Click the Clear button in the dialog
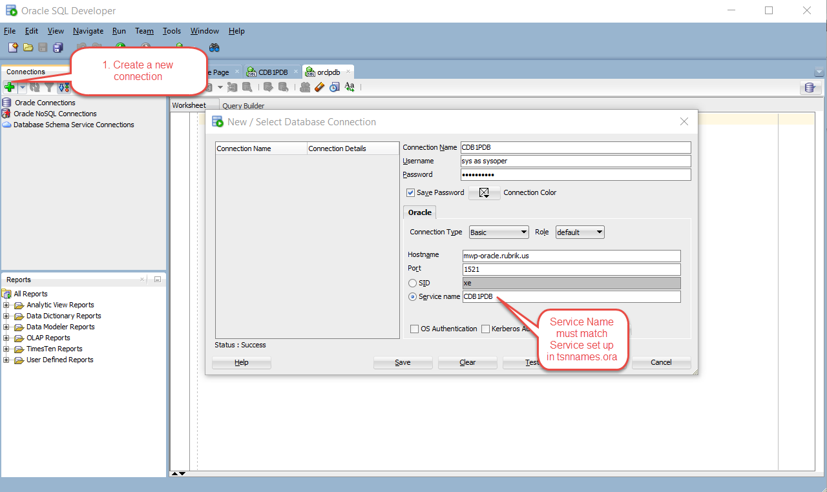827x492 pixels. [468, 362]
